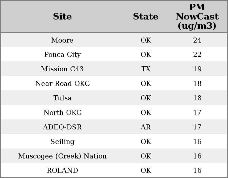Click the AR state cell
This screenshot has width=228, height=178.
[x=146, y=127]
